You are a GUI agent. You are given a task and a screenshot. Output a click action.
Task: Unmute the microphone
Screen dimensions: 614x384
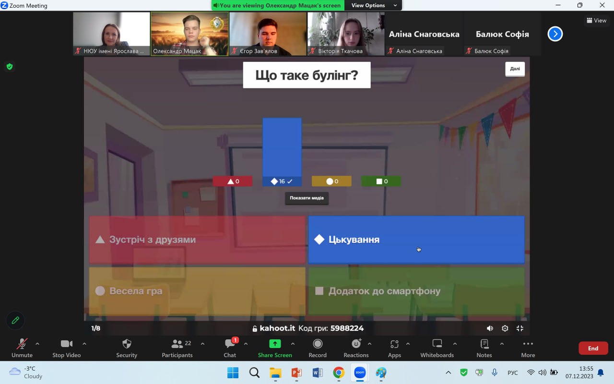coord(22,344)
